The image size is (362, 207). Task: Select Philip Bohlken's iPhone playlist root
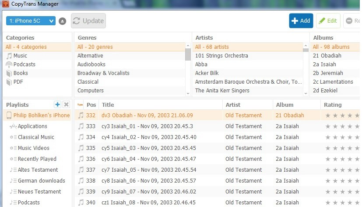click(x=37, y=115)
